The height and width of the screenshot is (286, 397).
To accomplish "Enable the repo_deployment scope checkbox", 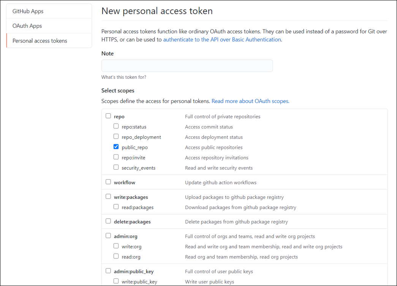I will [116, 137].
